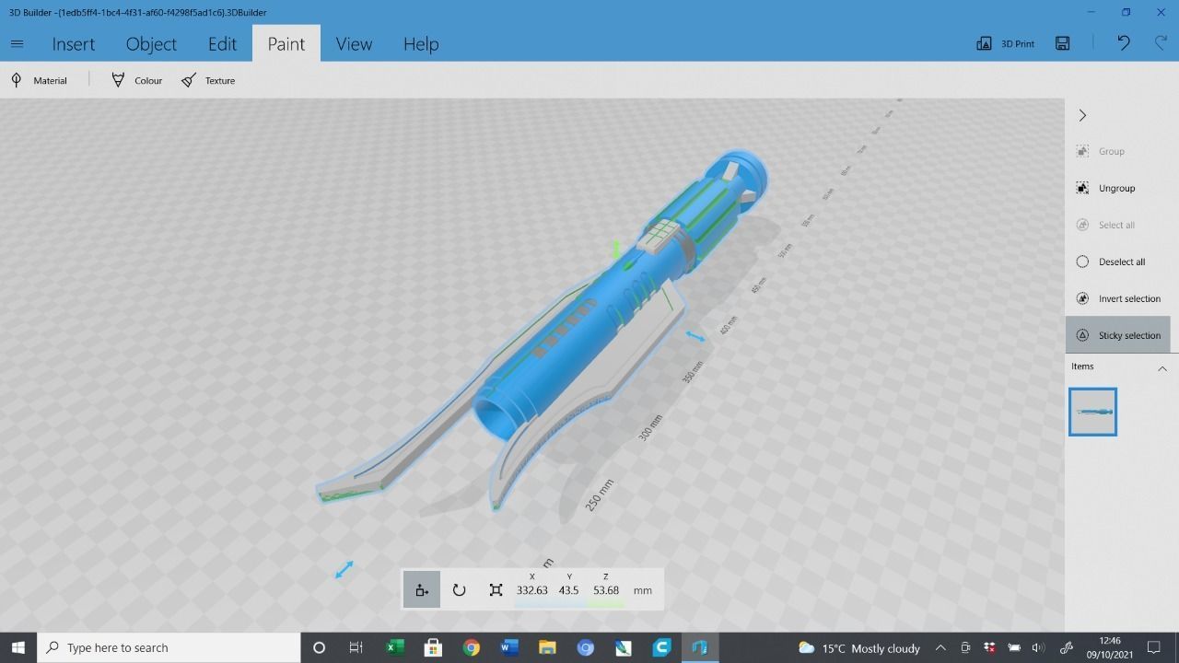Open the notification center
The image size is (1179, 663).
[x=1154, y=647]
